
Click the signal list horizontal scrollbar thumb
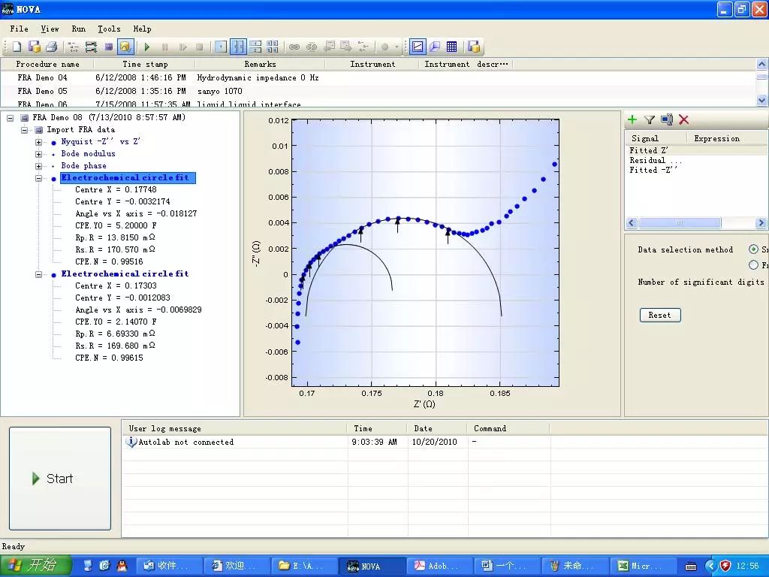click(x=680, y=222)
